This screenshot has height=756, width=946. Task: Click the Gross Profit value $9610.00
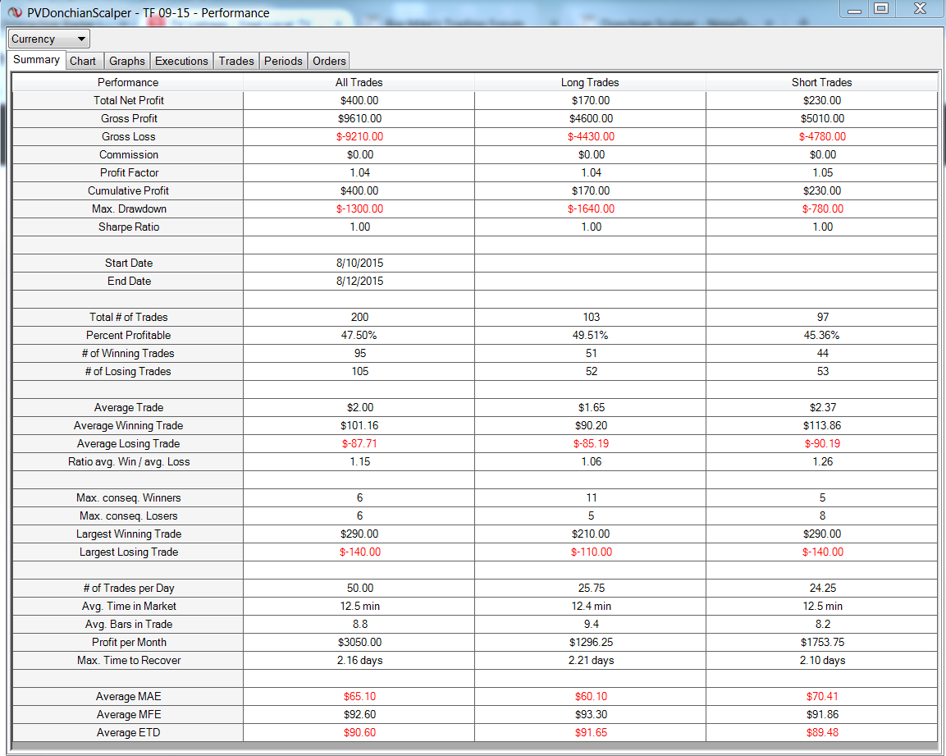(359, 118)
